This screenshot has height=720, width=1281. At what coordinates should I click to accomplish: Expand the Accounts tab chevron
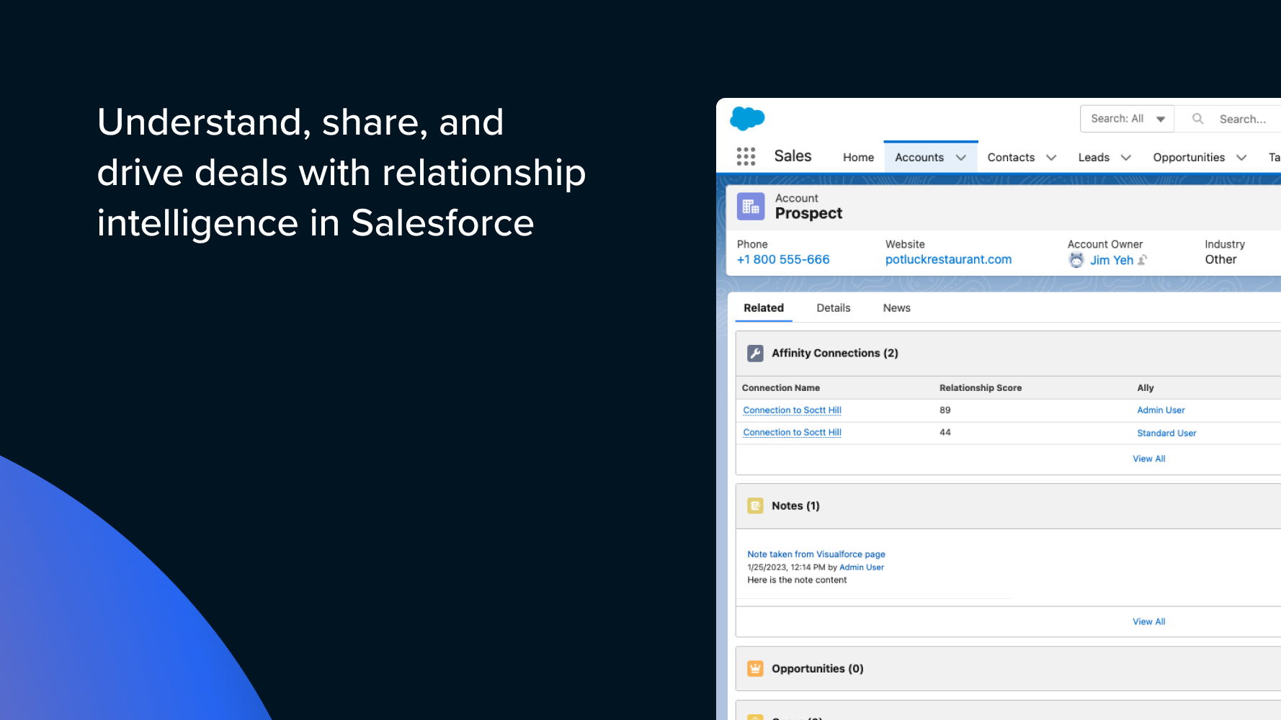961,158
